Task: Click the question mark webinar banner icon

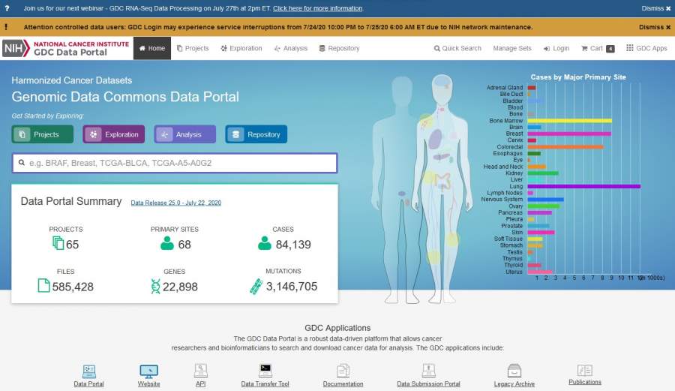Action: coord(7,8)
